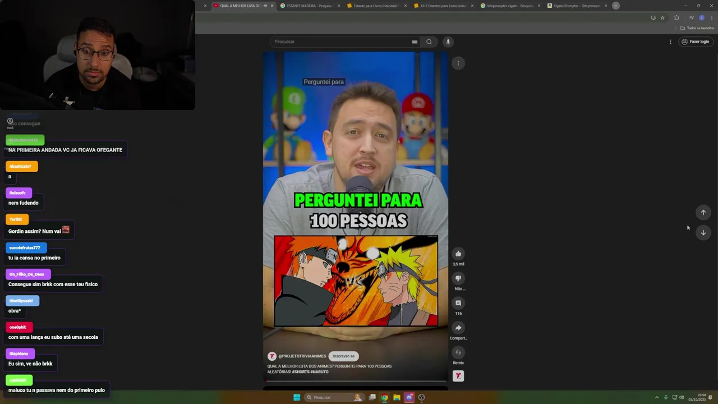Screen dimensions: 718x404
Task: Open the #SHORTS hashtag link
Action: (300, 371)
